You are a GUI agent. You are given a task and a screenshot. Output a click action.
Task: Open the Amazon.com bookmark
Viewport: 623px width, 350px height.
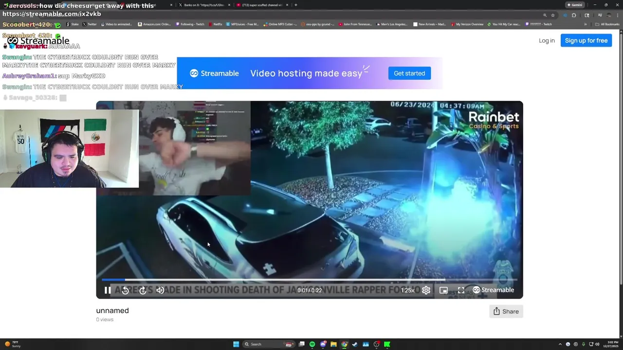(x=154, y=24)
